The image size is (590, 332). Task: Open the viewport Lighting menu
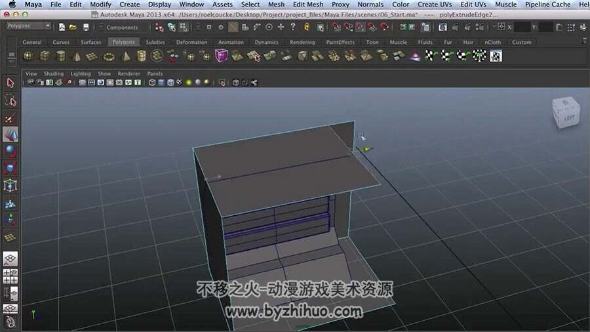coord(81,73)
